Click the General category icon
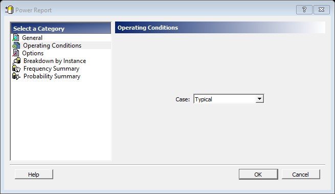 (16, 38)
